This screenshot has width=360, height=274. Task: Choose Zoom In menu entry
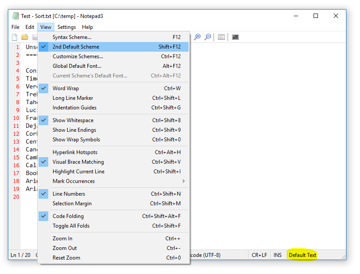click(114, 239)
